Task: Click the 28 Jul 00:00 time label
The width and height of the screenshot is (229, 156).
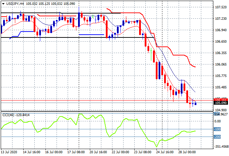Action: coord(187,152)
